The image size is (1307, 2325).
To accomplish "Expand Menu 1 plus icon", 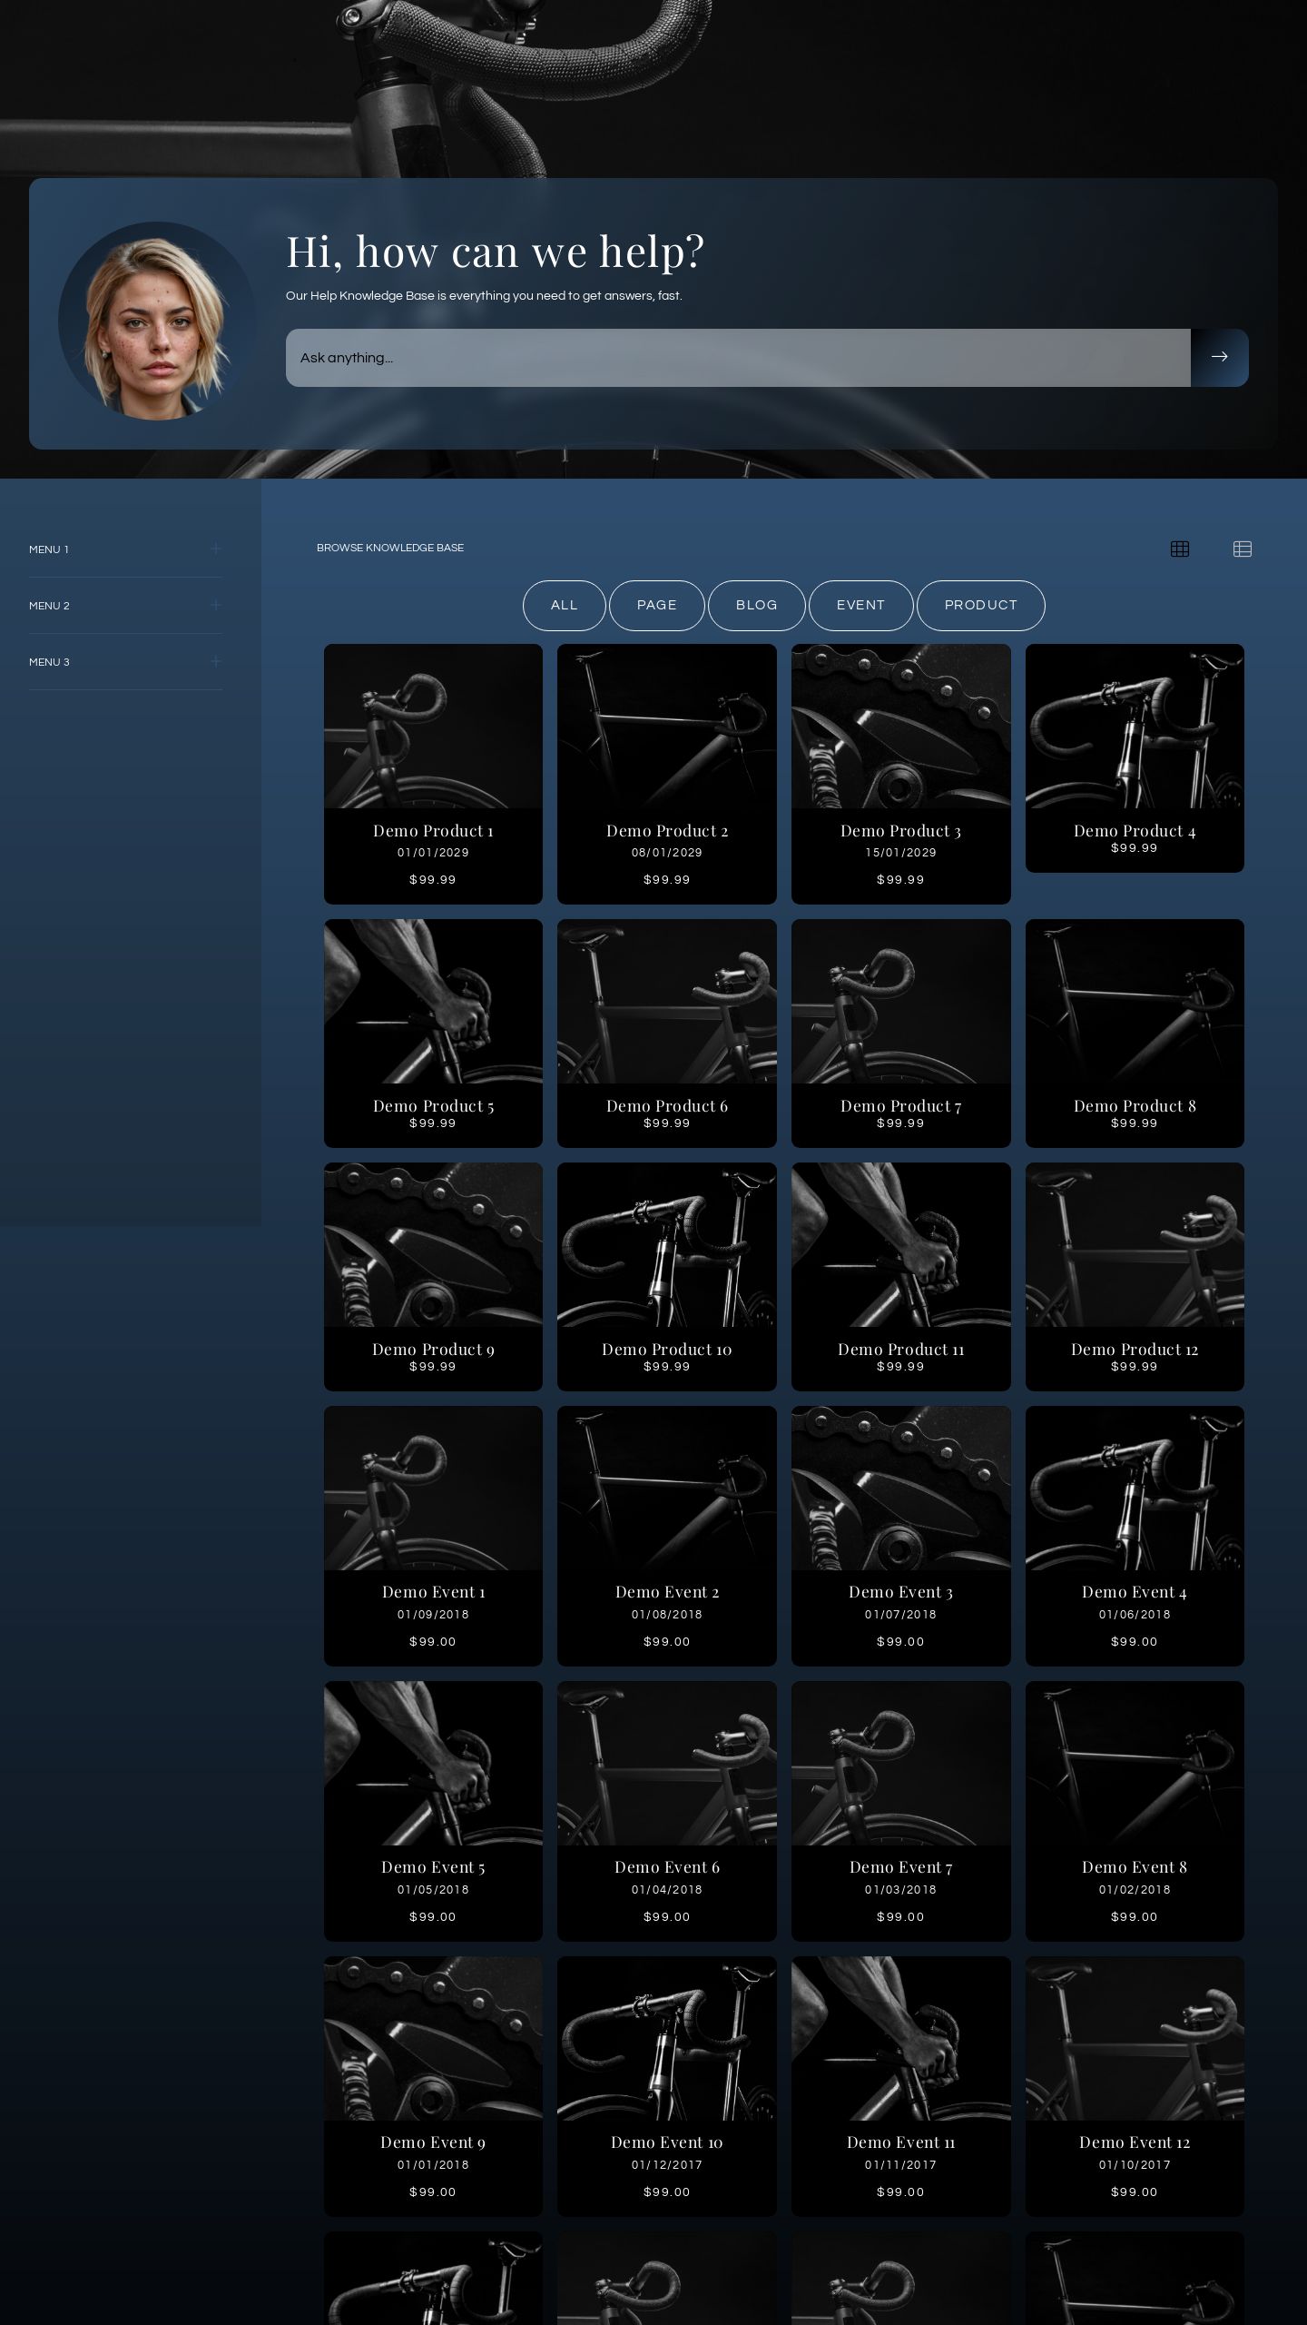I will (x=215, y=549).
